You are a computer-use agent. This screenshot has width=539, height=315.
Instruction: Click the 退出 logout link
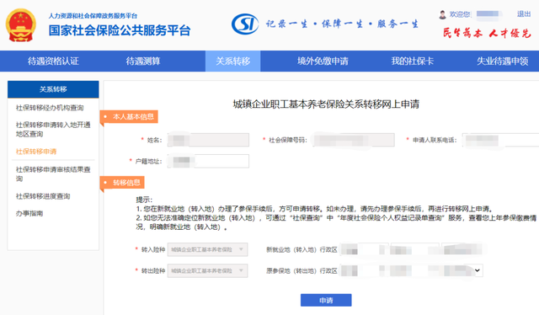(524, 14)
